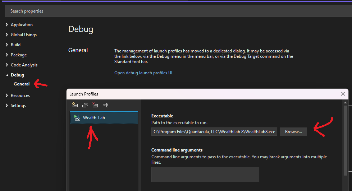Click the Command line arguments text box

(205, 174)
